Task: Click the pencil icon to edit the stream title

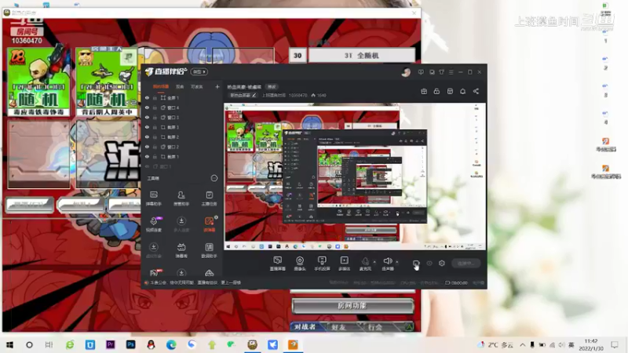Action: (x=254, y=95)
